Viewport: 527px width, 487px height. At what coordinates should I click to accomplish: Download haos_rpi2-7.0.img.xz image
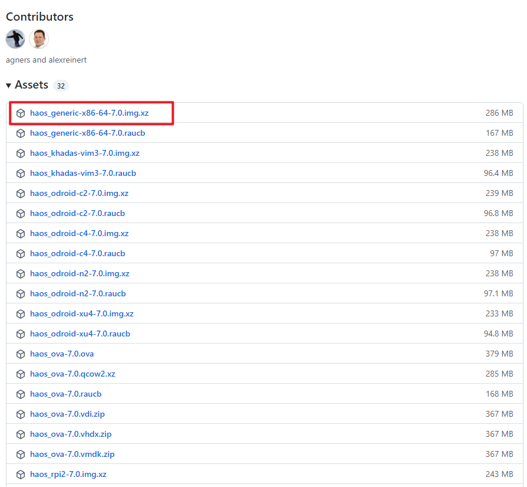[x=68, y=474]
